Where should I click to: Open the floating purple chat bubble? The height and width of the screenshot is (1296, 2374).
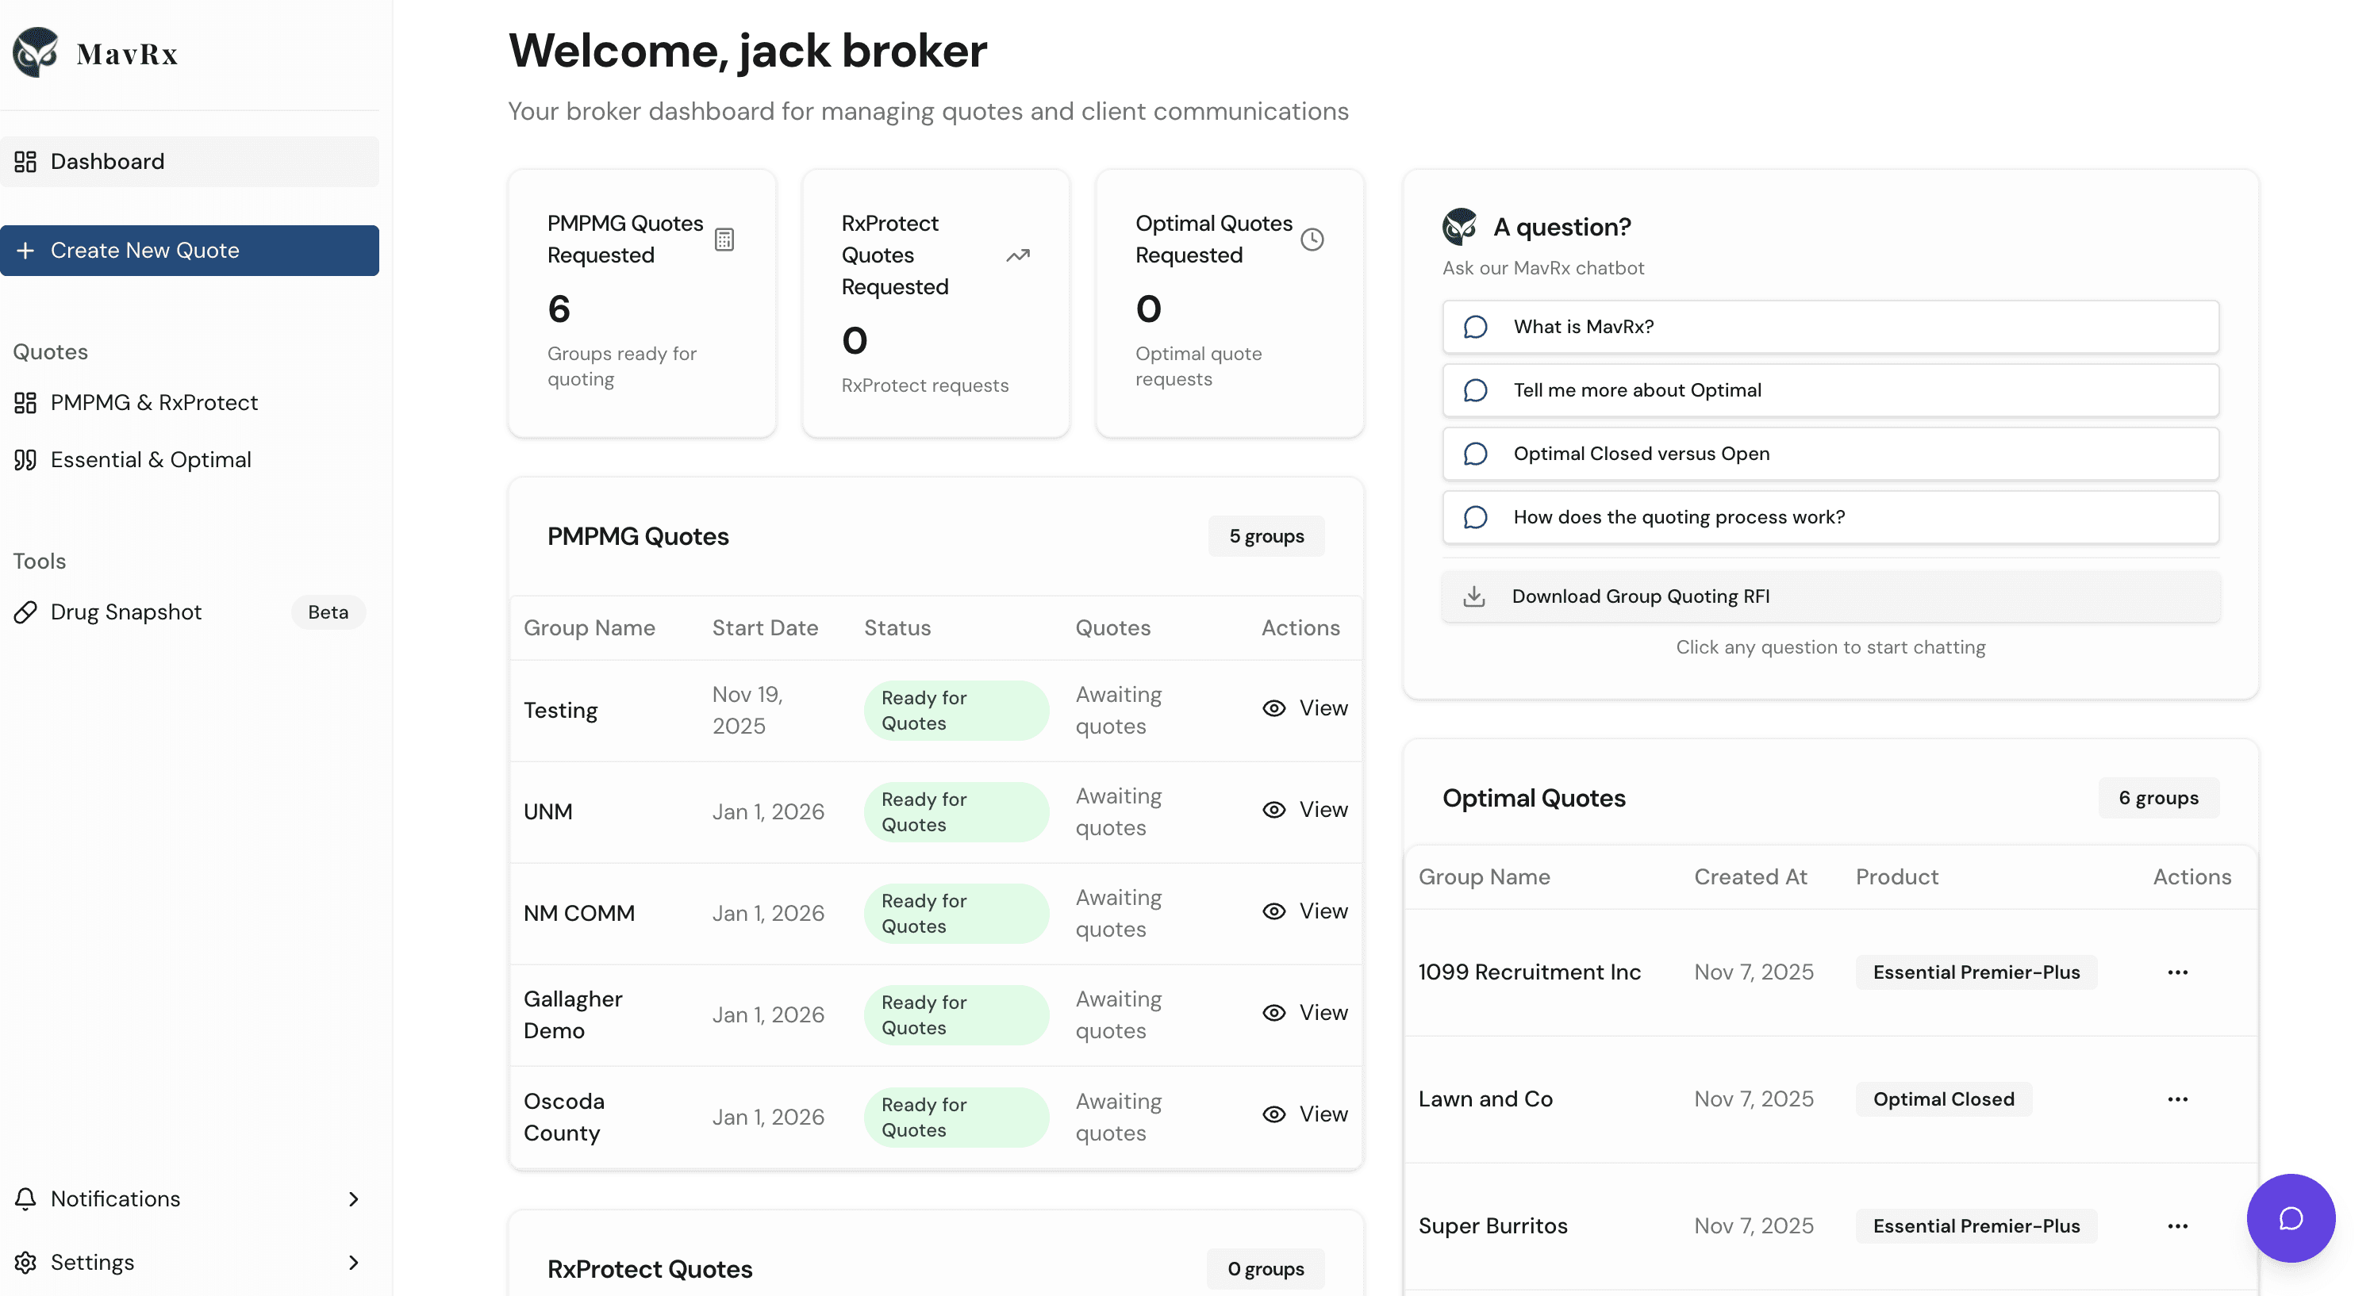point(2291,1218)
